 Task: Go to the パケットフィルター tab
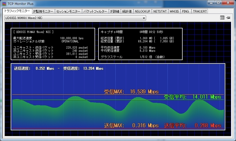(x=95, y=11)
